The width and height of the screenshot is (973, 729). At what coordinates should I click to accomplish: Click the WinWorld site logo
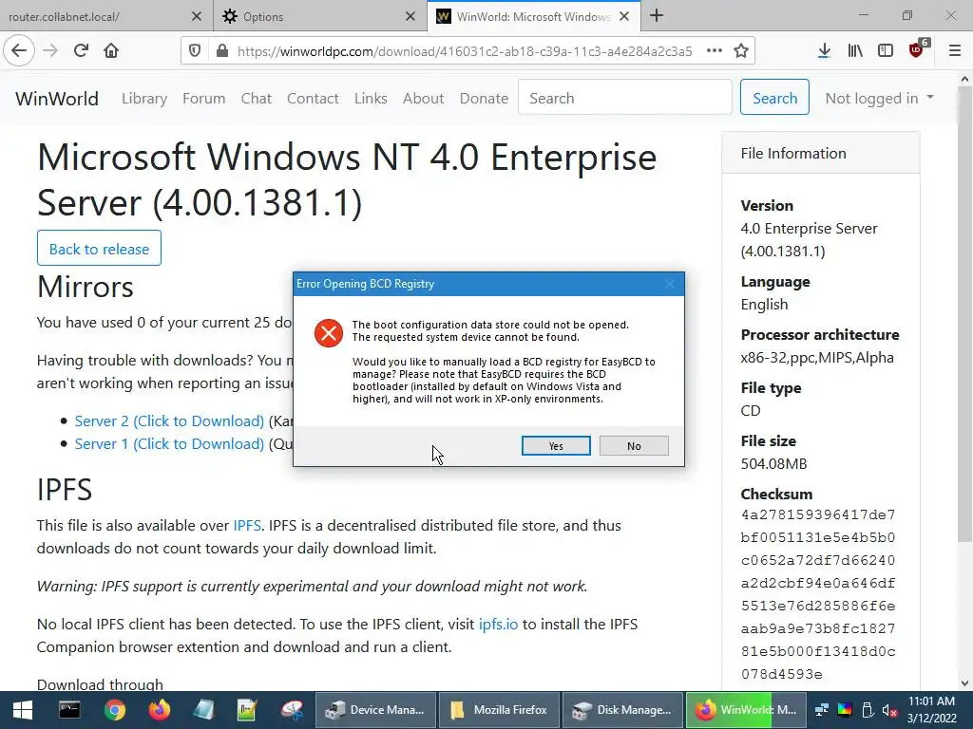56,99
